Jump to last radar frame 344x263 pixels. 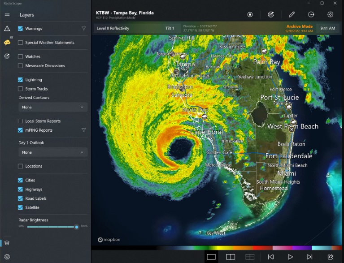(309, 257)
